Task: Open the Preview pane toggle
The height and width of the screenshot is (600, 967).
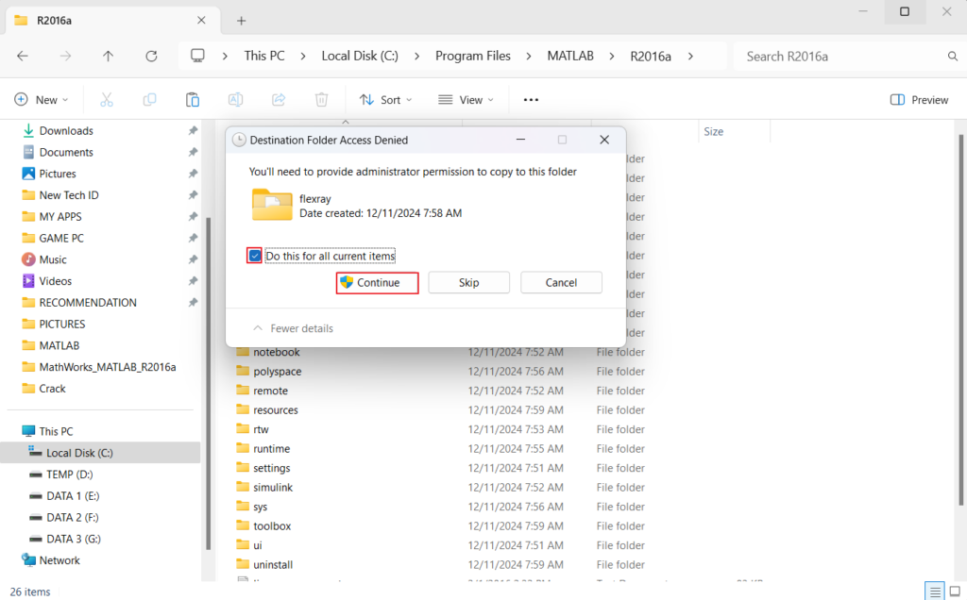Action: [x=917, y=98]
